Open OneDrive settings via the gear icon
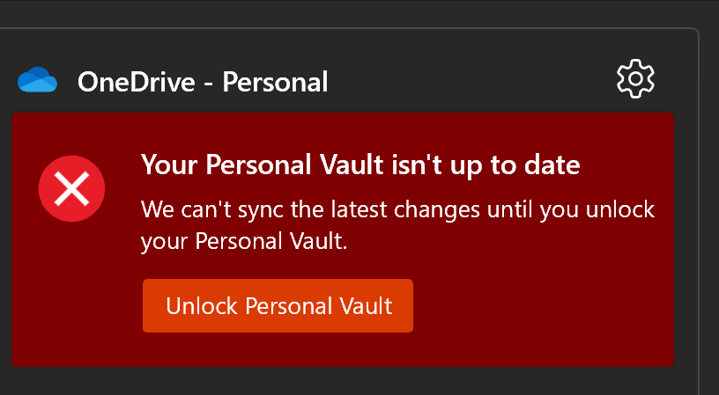The image size is (719, 395). pyautogui.click(x=635, y=78)
